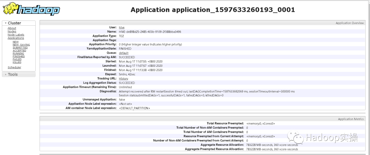
Task: Select the YarnApplicationState FINISHED value
Action: tap(125, 49)
